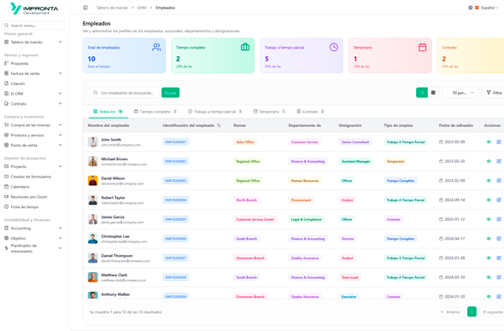Open the theme settings icon beside Español
The height and width of the screenshot is (331, 504).
point(470,8)
